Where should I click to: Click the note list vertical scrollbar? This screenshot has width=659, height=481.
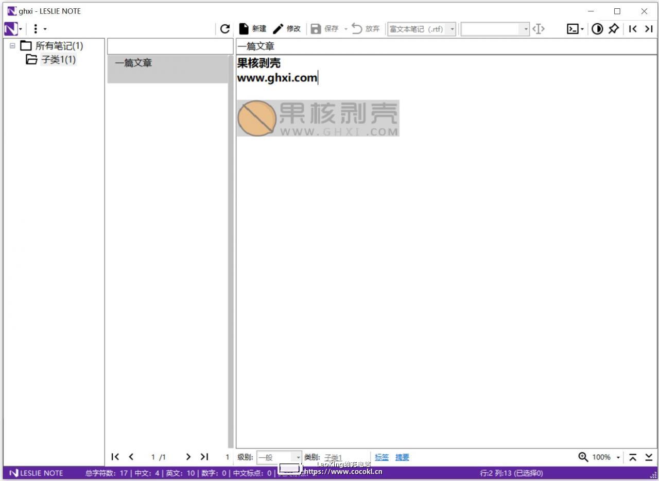231,251
